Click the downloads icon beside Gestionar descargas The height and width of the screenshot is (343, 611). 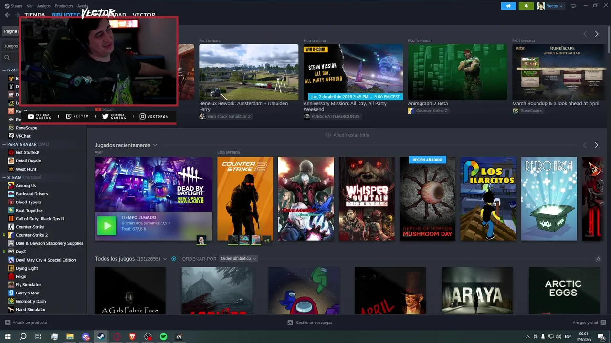[290, 323]
